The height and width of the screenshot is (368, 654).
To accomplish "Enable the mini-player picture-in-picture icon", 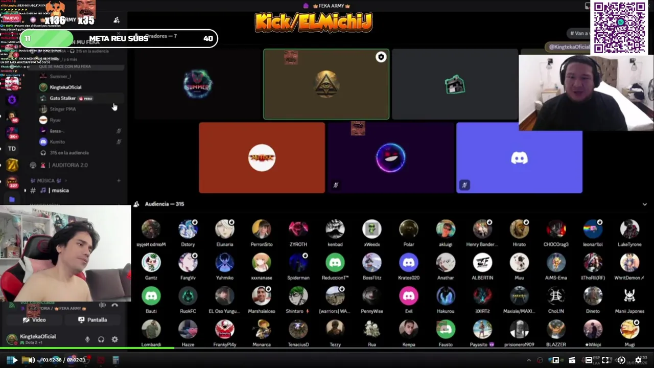I will click(555, 360).
